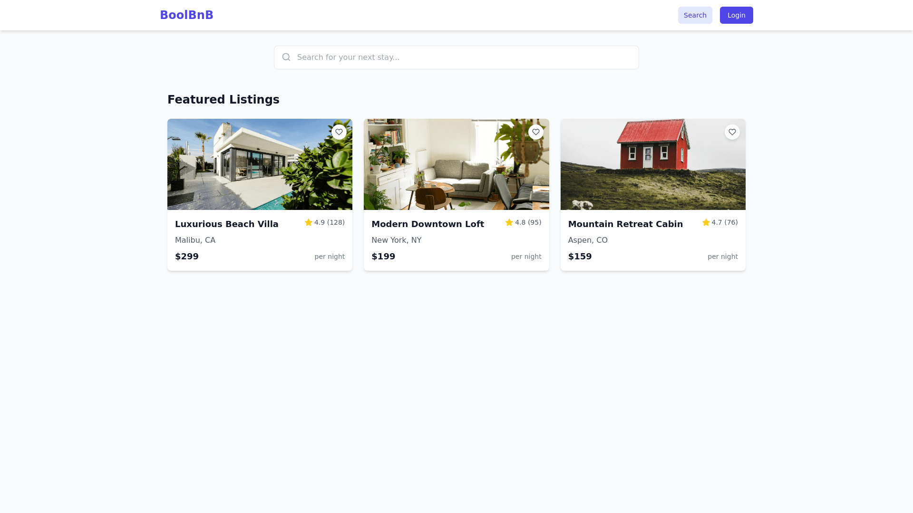Image resolution: width=913 pixels, height=513 pixels.
Task: Click the Login button
Action: (736, 15)
